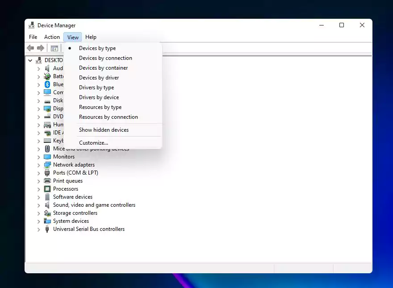Minimize the Device Manager window
The image size is (393, 288).
coord(322,25)
